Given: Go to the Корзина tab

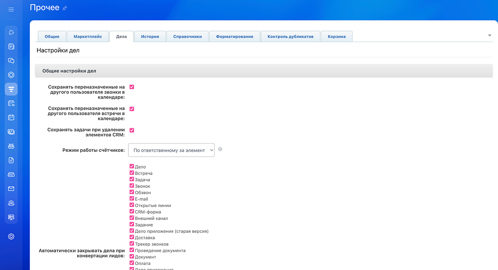Looking at the screenshot, I should pos(337,37).
